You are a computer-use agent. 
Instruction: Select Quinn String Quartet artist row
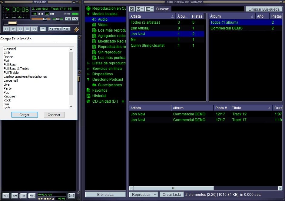[x=167, y=46]
